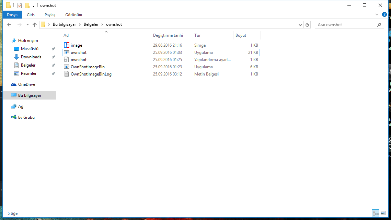The width and height of the screenshot is (391, 220).
Task: Click the Ev Grubu homegroup icon
Action: [x=14, y=117]
